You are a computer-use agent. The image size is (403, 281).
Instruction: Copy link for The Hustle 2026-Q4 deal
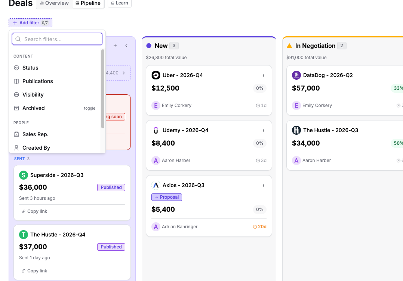pos(34,271)
